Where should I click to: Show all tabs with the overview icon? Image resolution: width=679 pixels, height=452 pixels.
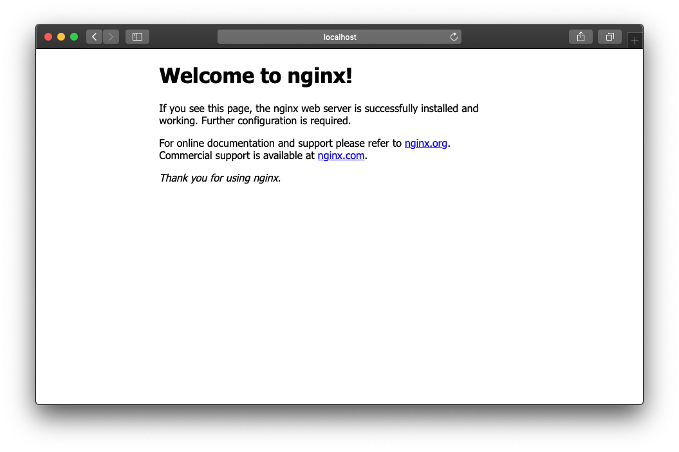coord(609,37)
